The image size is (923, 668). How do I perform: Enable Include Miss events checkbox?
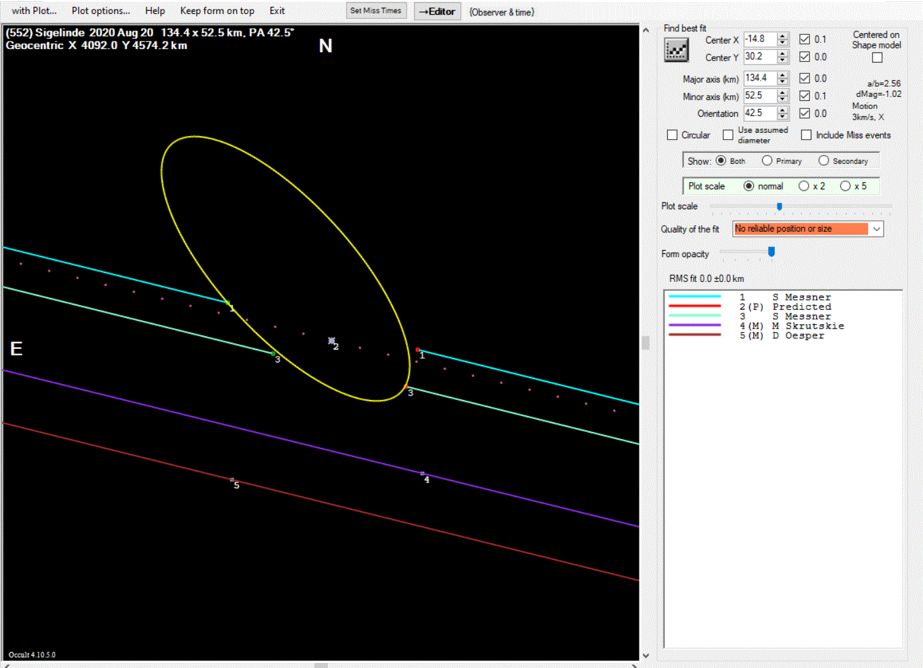pyautogui.click(x=806, y=135)
